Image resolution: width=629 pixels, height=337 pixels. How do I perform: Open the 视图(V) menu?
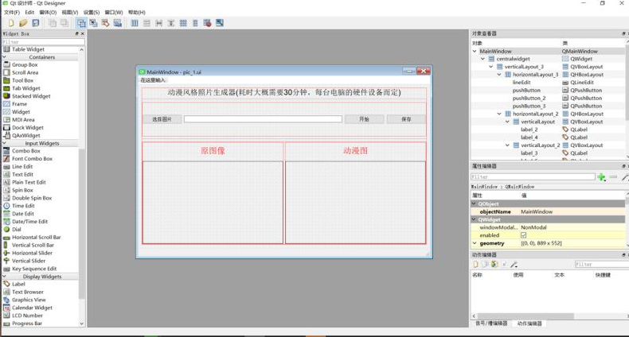point(70,13)
